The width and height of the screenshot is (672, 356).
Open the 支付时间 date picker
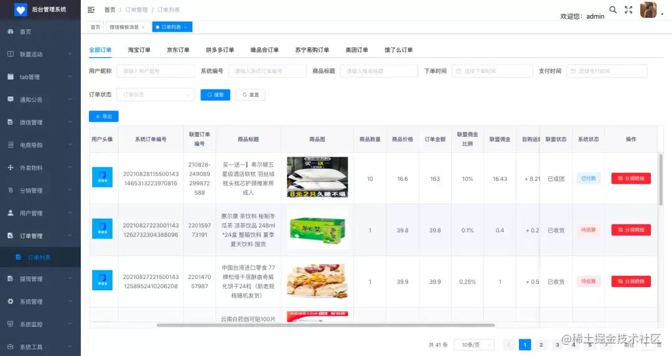[607, 71]
